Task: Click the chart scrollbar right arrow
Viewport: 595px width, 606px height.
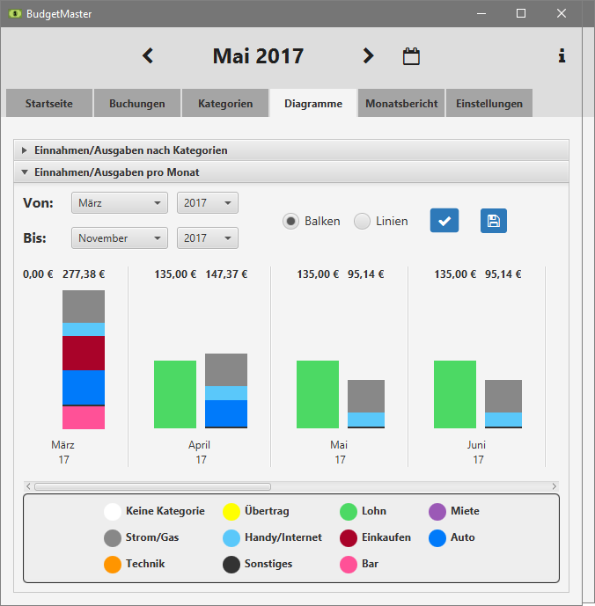Action: pyautogui.click(x=554, y=486)
